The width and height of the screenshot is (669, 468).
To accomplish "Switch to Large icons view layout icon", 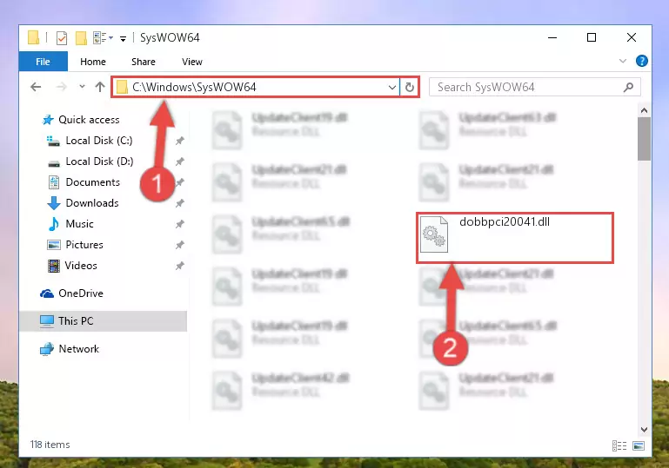I will tap(639, 445).
